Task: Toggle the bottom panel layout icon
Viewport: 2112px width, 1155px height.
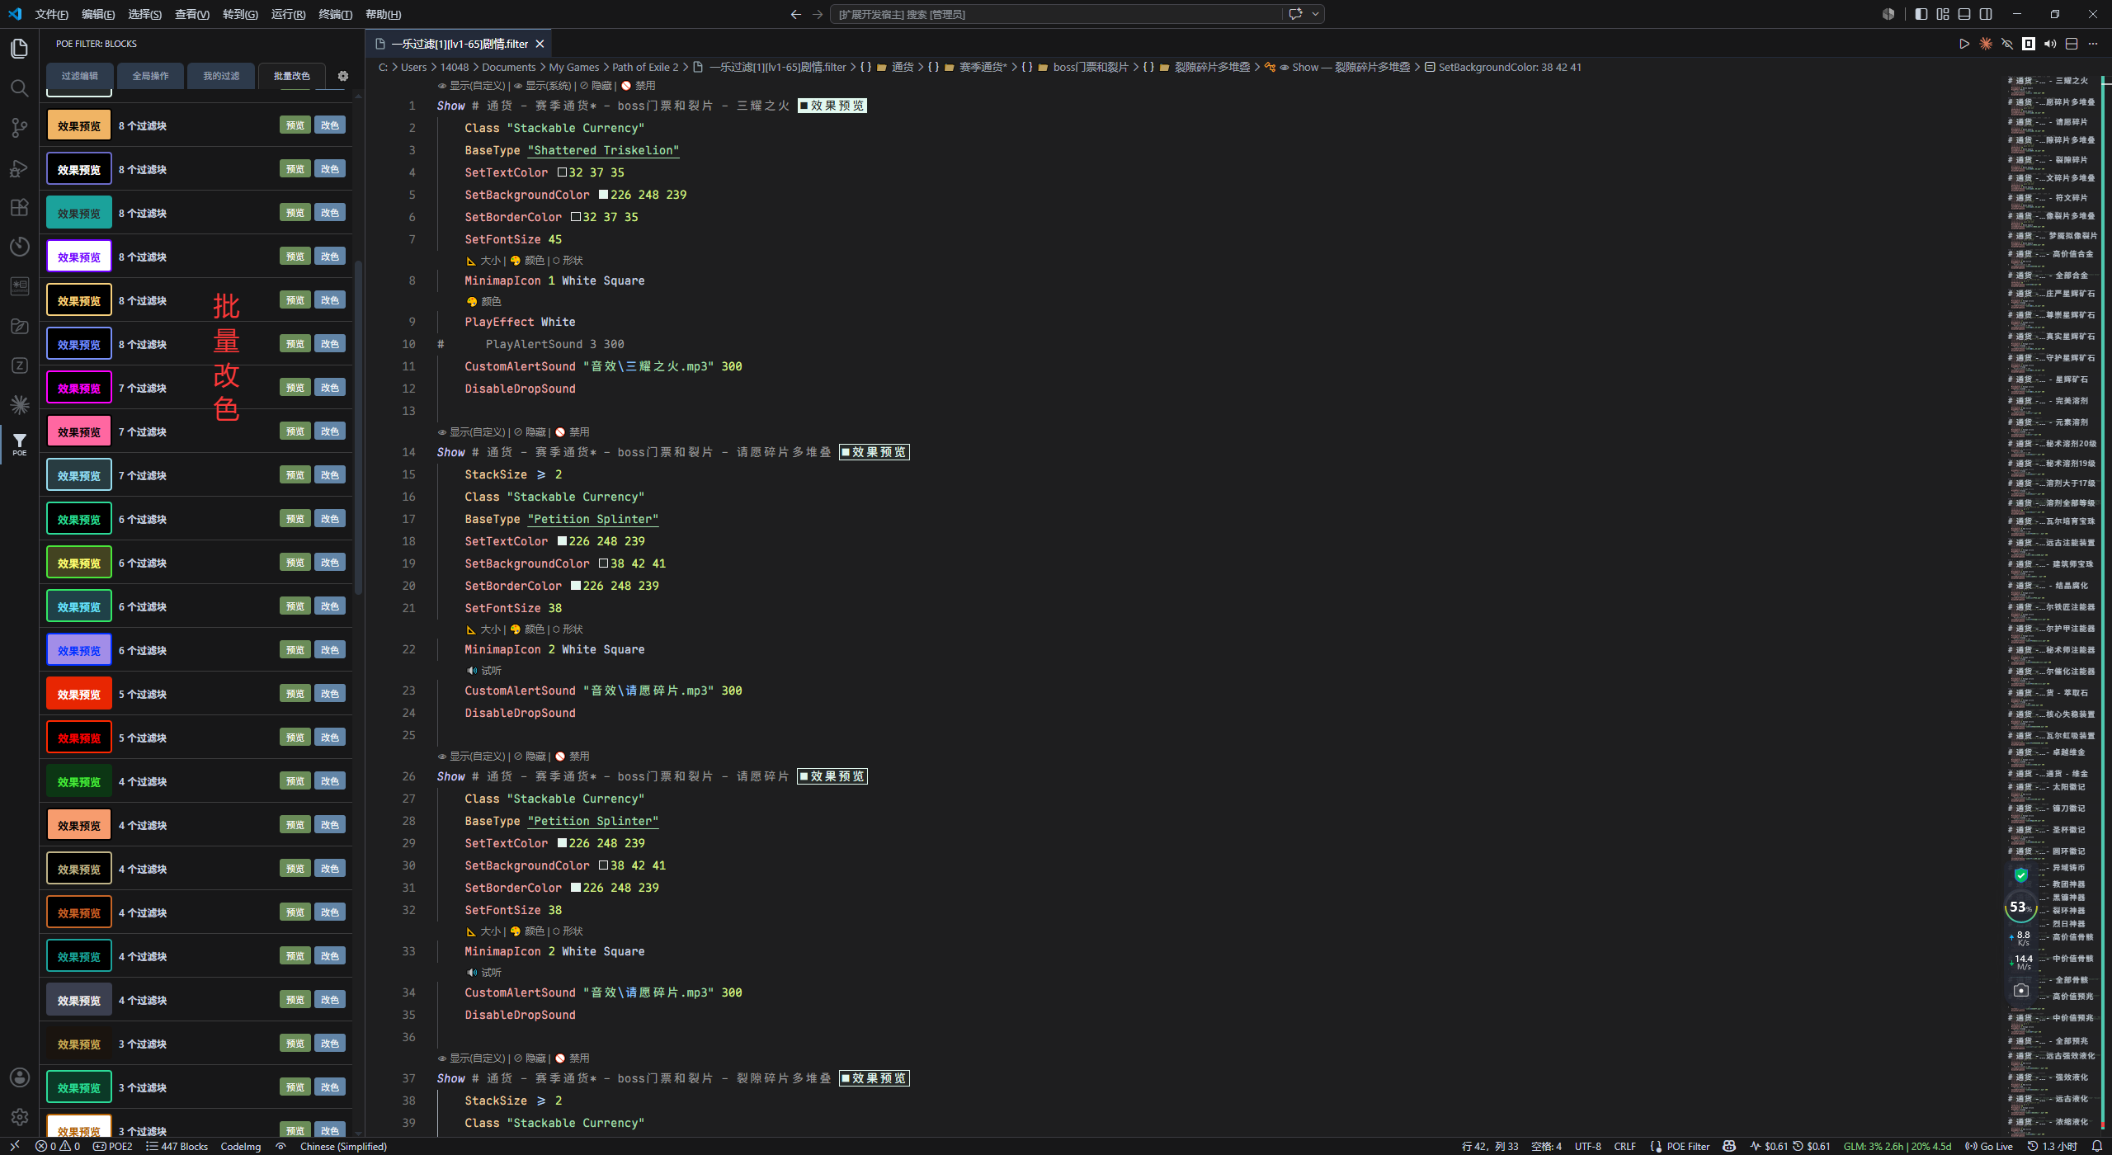Action: [x=1964, y=14]
